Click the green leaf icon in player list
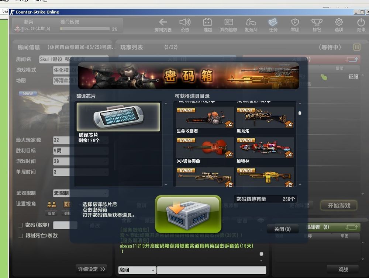The width and height of the screenshot is (369, 278). 324,77
